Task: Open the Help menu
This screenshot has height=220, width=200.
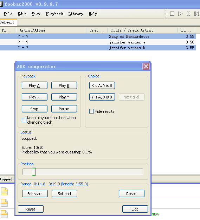Action: pyautogui.click(x=93, y=14)
